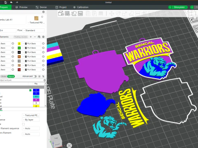The image size is (198, 148).
Task: Tick the empty checkbox under By layer
Action: (x=24, y=124)
